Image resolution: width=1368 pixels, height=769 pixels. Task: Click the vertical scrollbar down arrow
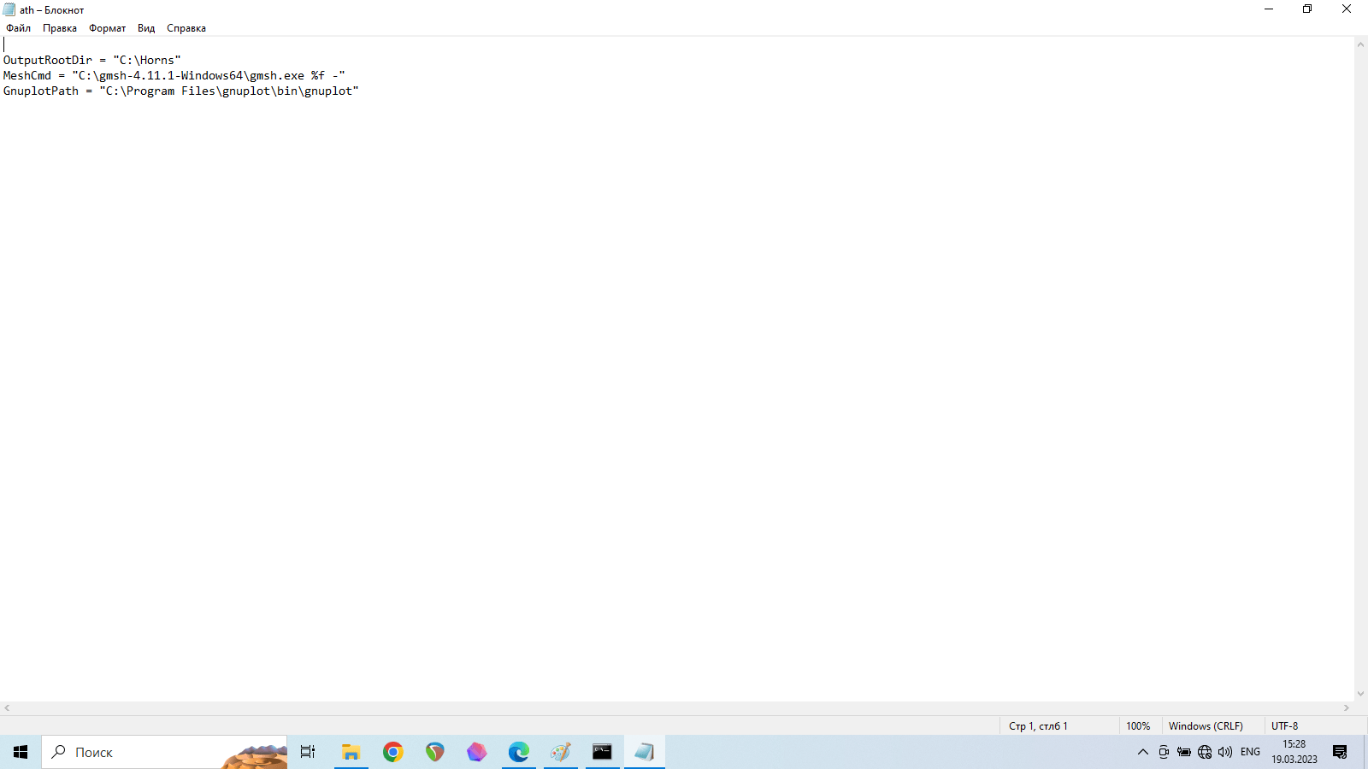tap(1360, 694)
